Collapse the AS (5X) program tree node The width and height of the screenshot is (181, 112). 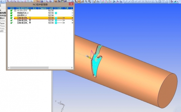click(15, 11)
